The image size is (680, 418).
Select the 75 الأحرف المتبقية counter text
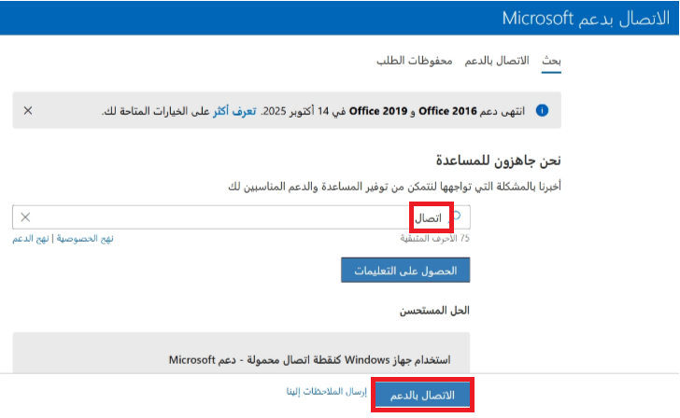[434, 239]
